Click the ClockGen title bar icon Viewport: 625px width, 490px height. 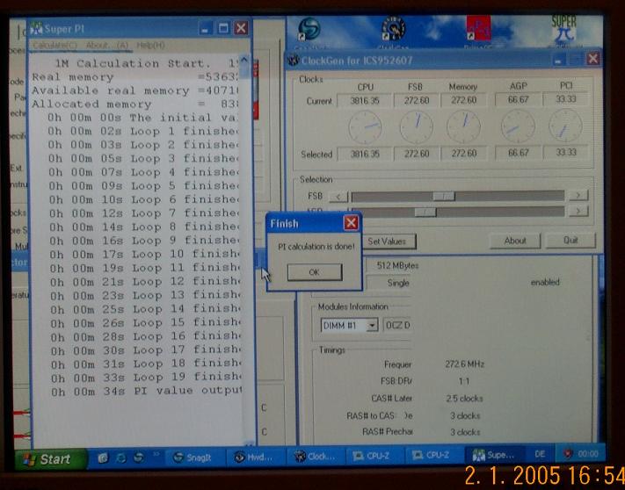pos(294,61)
